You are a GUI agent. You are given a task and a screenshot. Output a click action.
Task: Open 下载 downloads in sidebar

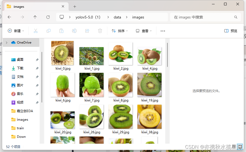[20, 68]
